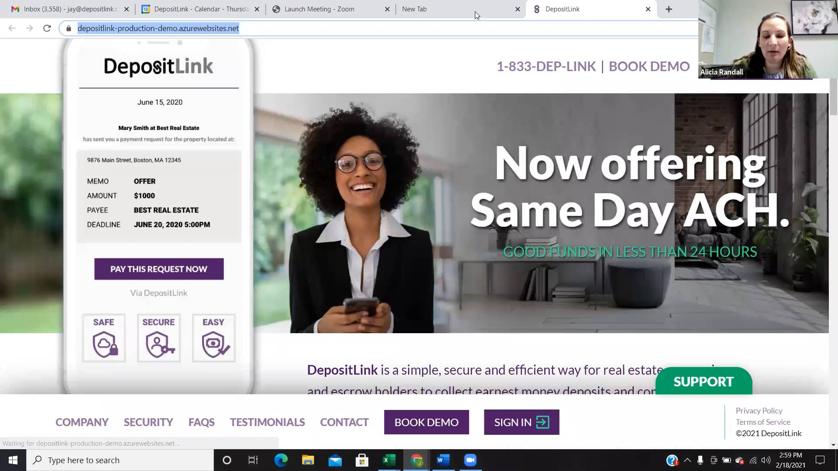
Task: Reload the DepositLink page
Action: tap(47, 28)
